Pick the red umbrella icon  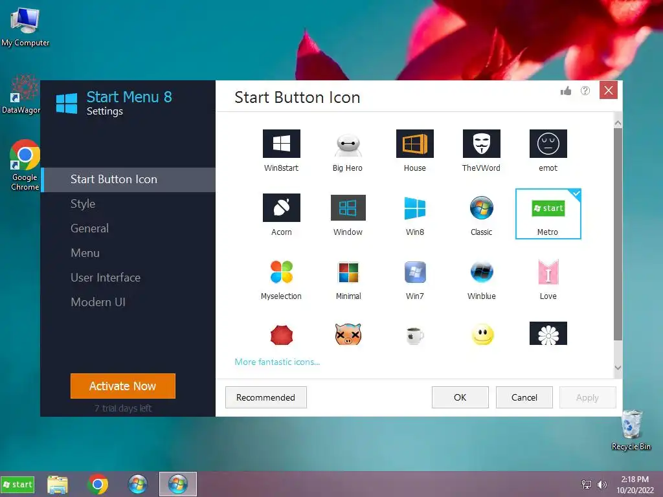click(281, 335)
